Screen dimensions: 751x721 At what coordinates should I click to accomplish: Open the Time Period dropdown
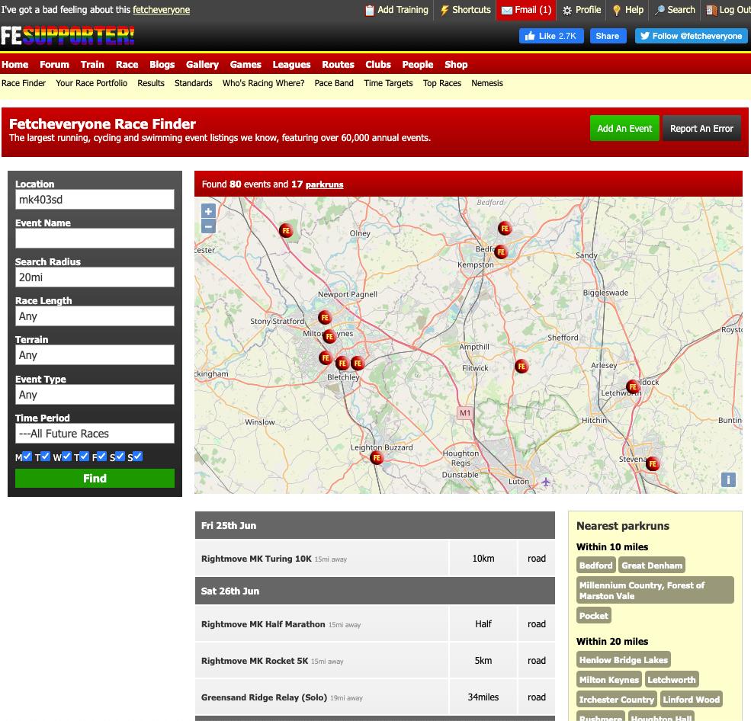(x=95, y=434)
